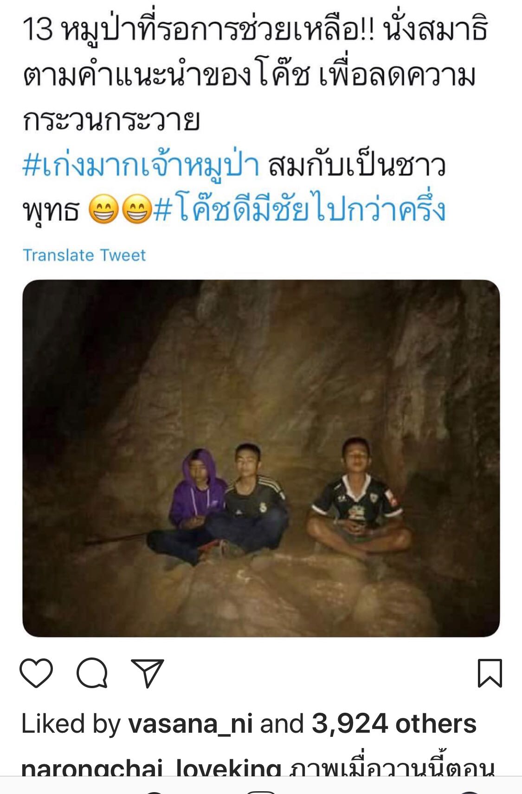
Task: Tap the cave photo in the tweet
Action: click(261, 458)
